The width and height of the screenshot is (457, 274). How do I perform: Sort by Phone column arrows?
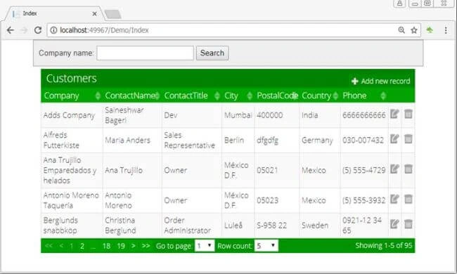383,96
